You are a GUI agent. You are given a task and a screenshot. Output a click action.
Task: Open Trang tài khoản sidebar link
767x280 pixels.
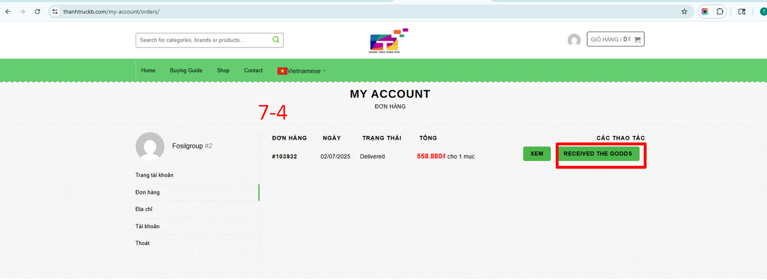[x=154, y=175]
